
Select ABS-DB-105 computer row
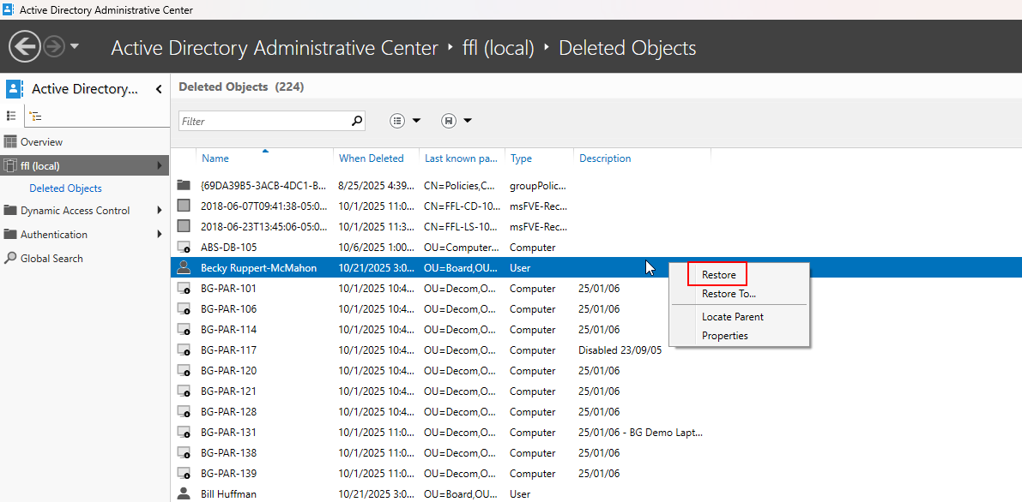596,248
